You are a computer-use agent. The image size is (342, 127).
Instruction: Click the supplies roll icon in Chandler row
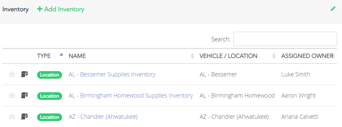pyautogui.click(x=25, y=116)
